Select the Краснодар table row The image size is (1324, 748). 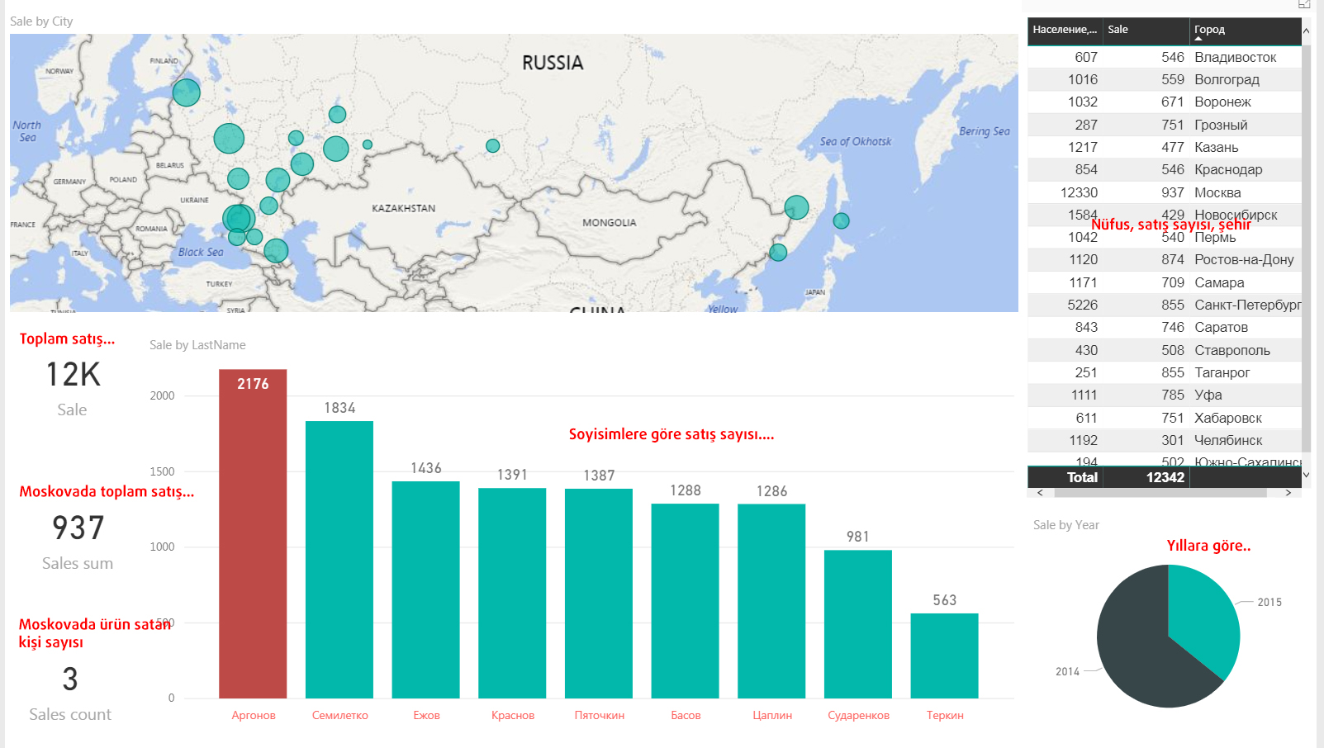tap(1165, 169)
